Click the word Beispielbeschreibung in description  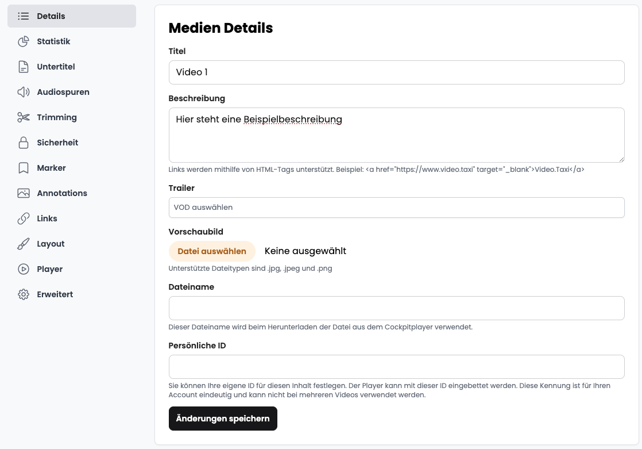tap(293, 120)
